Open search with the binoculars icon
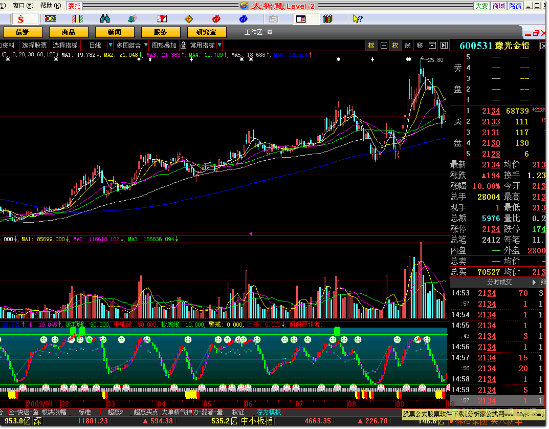Image resolution: width=549 pixels, height=429 pixels. [105, 18]
